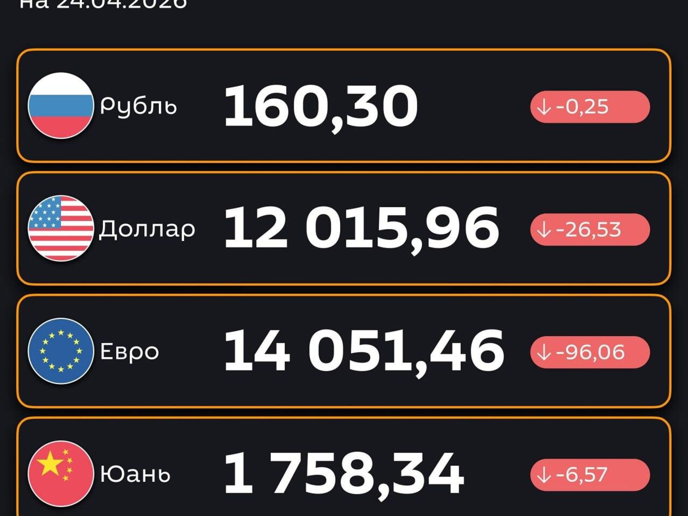
Task: Tap the -26,53 change value text
Action: 588,230
